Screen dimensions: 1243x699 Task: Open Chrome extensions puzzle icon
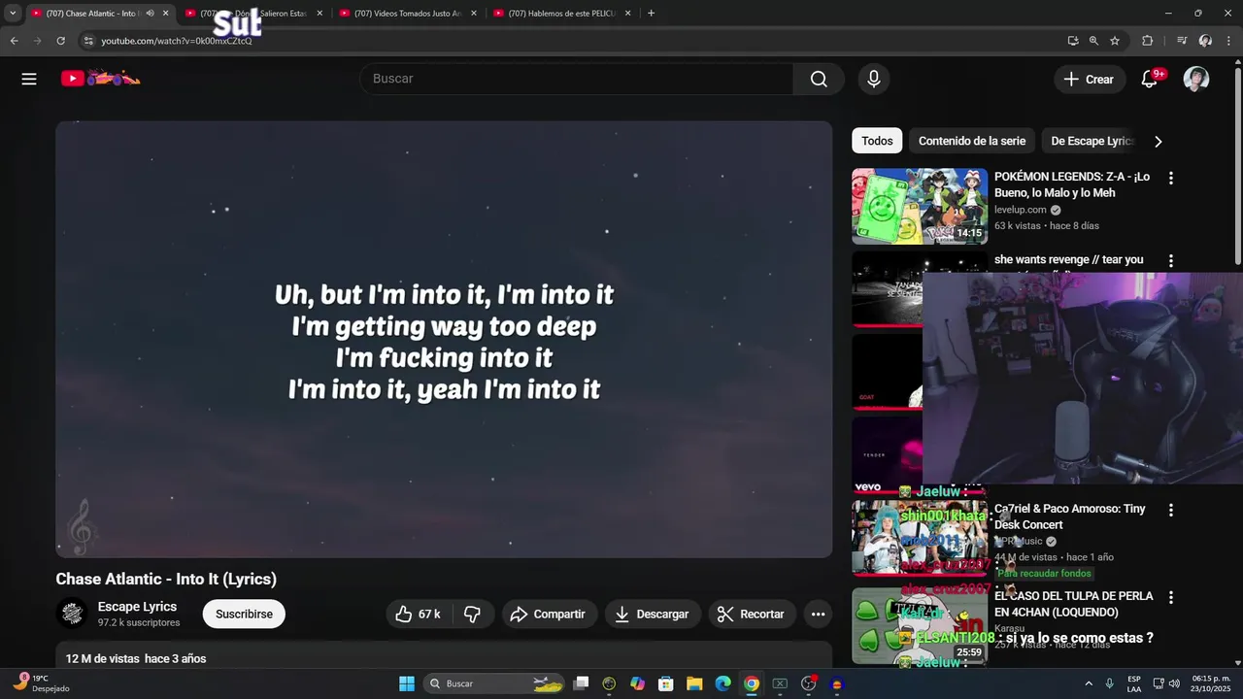pyautogui.click(x=1147, y=41)
